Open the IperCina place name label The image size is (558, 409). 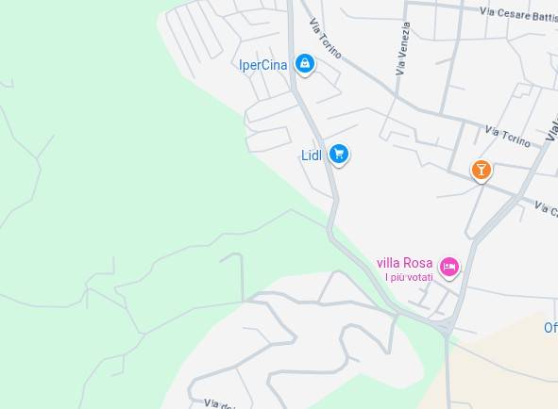click(263, 65)
